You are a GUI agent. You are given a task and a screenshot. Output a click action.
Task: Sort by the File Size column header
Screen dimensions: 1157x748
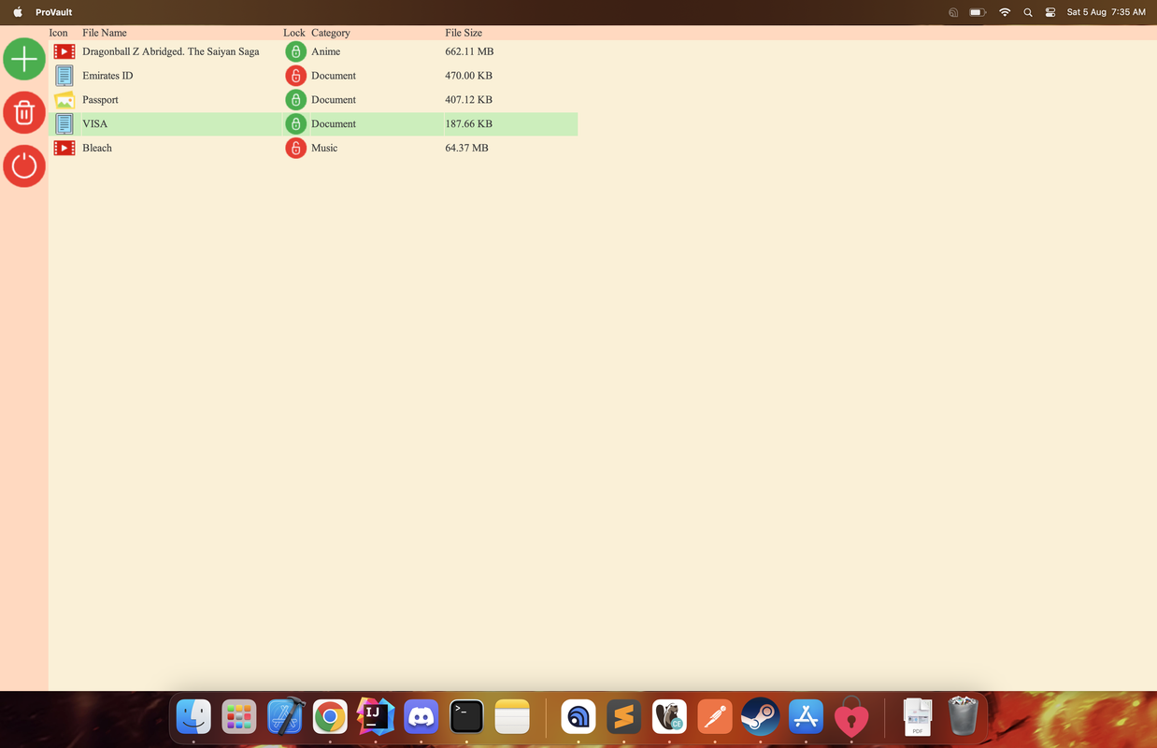coord(464,33)
